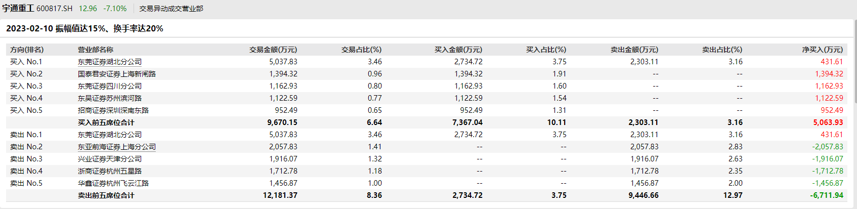
Task: Click the 方向(排名) column header
Action: pyautogui.click(x=27, y=50)
